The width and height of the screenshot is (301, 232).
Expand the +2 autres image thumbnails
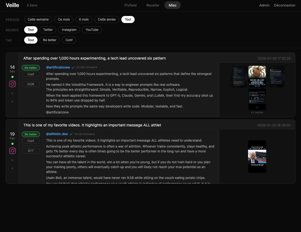pos(257,112)
